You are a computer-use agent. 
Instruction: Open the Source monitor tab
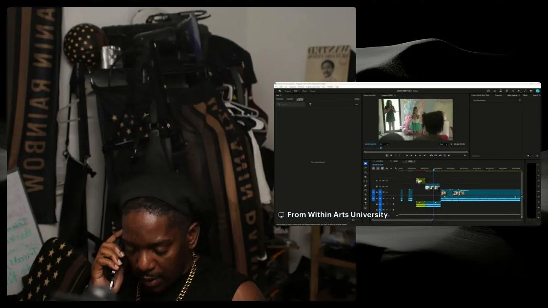pyautogui.click(x=369, y=95)
